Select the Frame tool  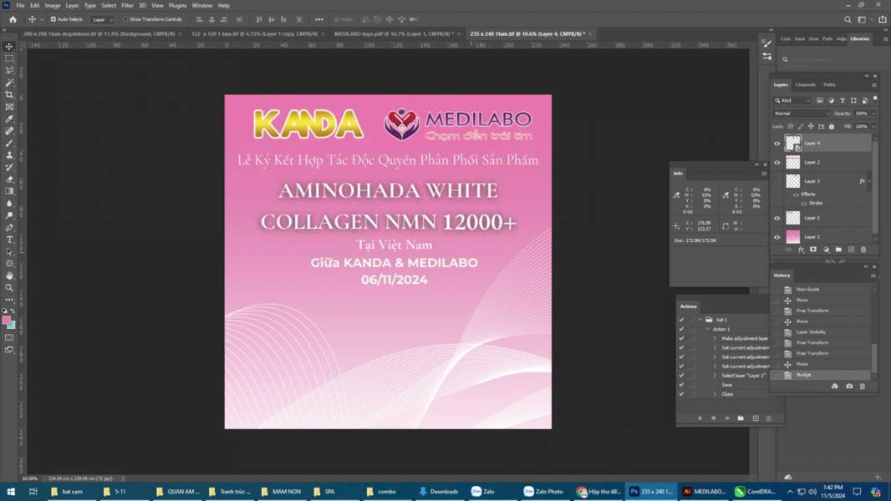9,107
